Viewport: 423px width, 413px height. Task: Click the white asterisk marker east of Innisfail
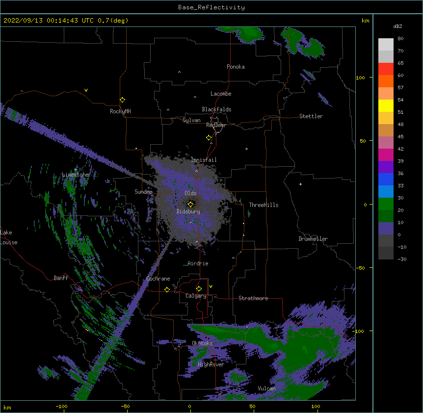tap(246, 149)
